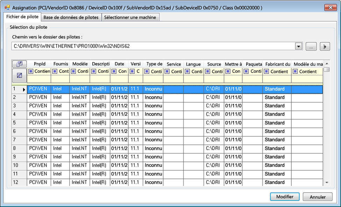Click the grid's vertical scrollbar down arrow

pyautogui.click(x=327, y=183)
